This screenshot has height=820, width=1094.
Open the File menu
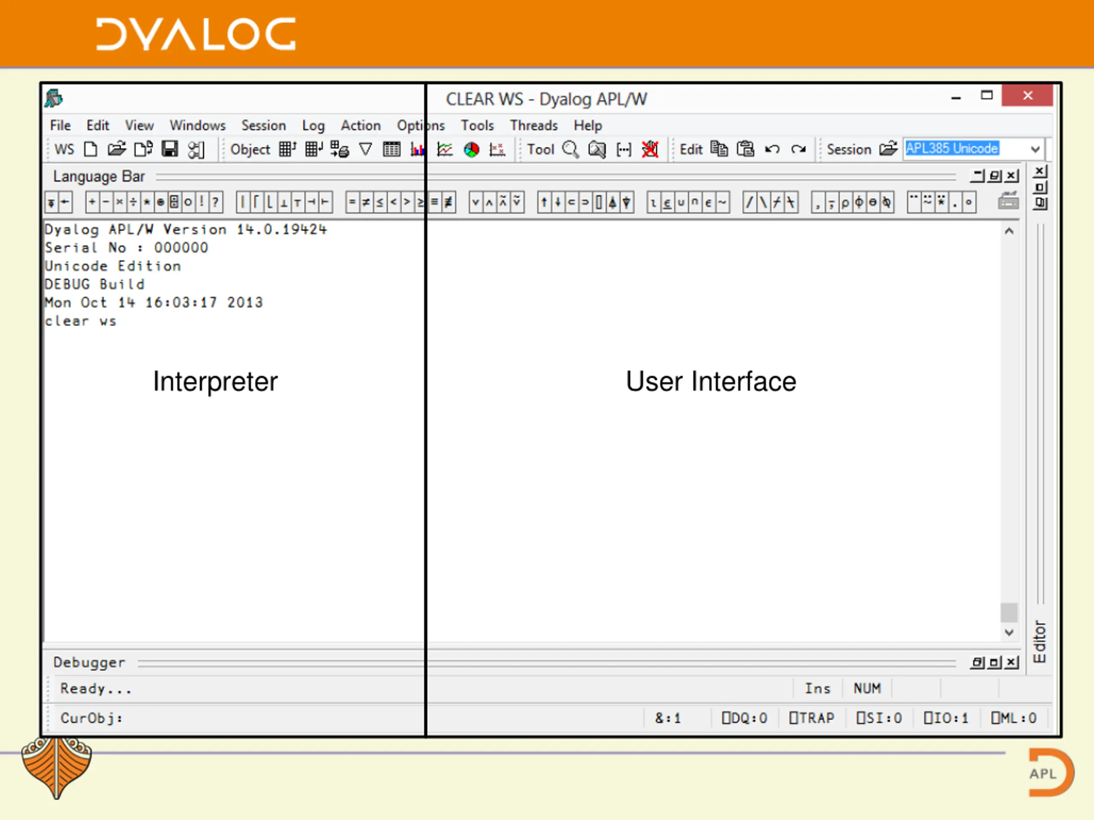(x=60, y=126)
